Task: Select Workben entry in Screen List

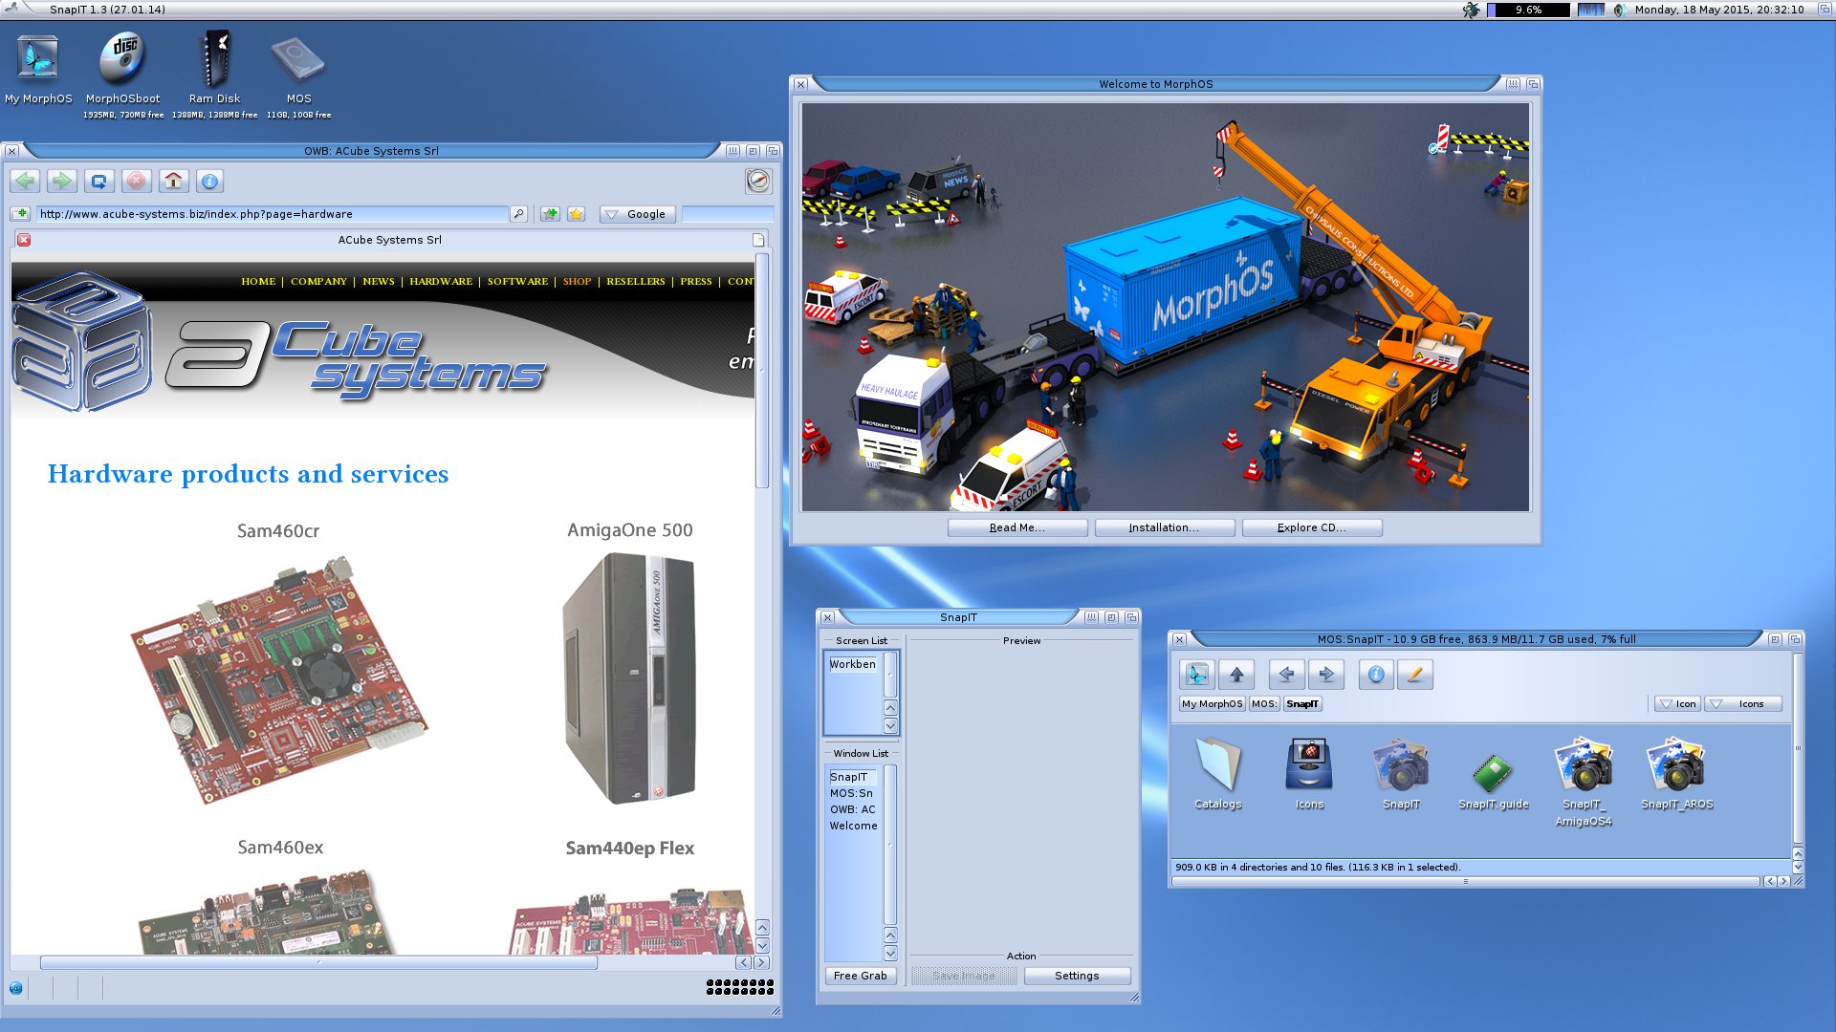Action: click(x=853, y=664)
